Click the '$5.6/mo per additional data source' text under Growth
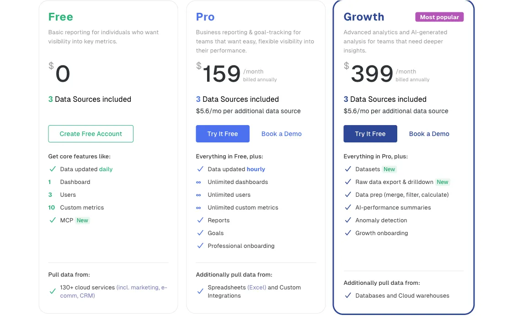Screen dimensions: 512x320 click(396, 111)
